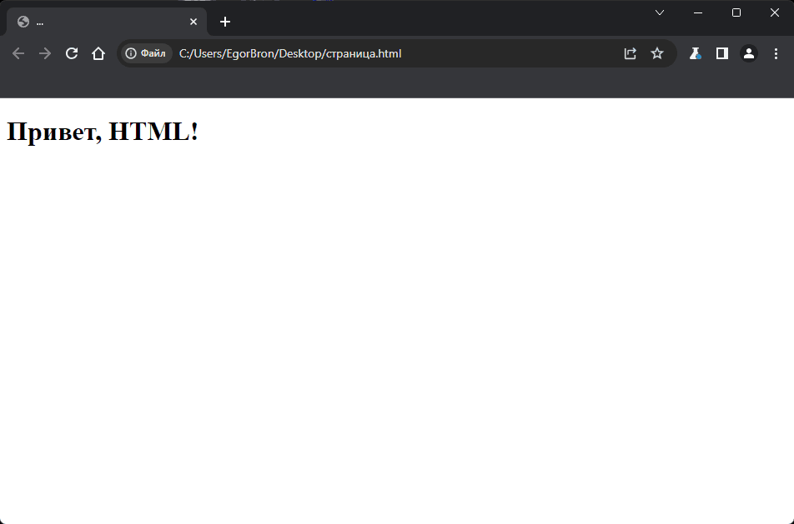Close the Chrome window
Viewport: 794px width, 524px height.
click(x=774, y=12)
